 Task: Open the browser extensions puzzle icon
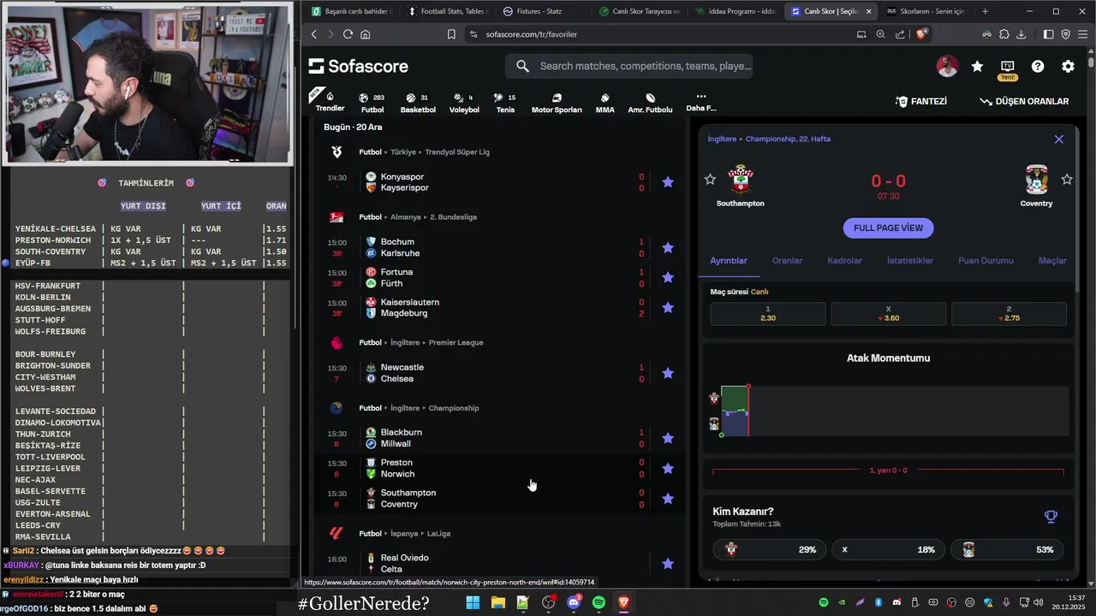pos(1004,34)
